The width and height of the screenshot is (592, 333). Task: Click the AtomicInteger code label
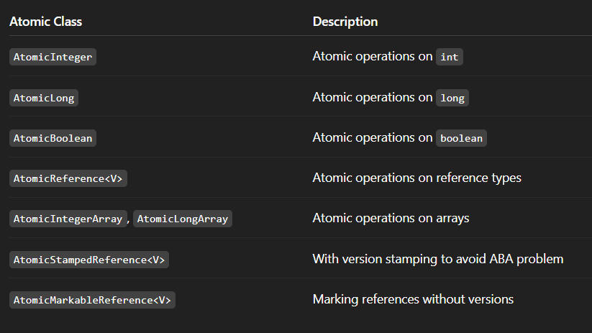53,57
